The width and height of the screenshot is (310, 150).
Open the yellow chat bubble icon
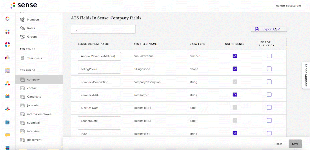point(7,135)
